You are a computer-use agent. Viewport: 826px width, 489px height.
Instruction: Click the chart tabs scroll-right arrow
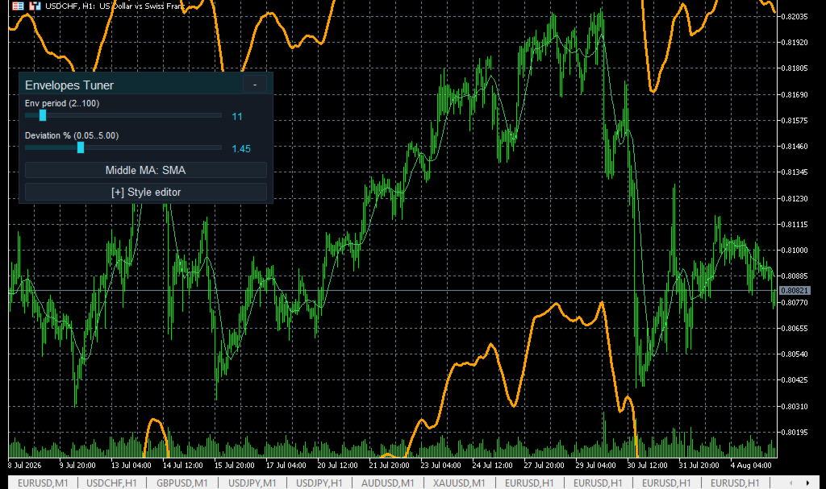(x=807, y=483)
